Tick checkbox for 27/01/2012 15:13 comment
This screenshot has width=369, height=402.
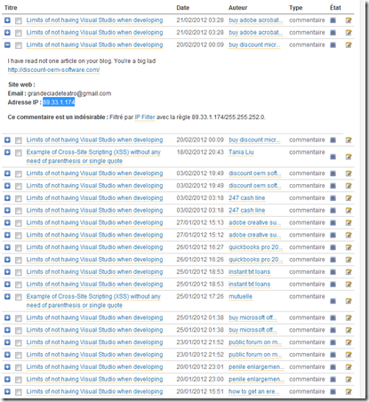point(19,223)
